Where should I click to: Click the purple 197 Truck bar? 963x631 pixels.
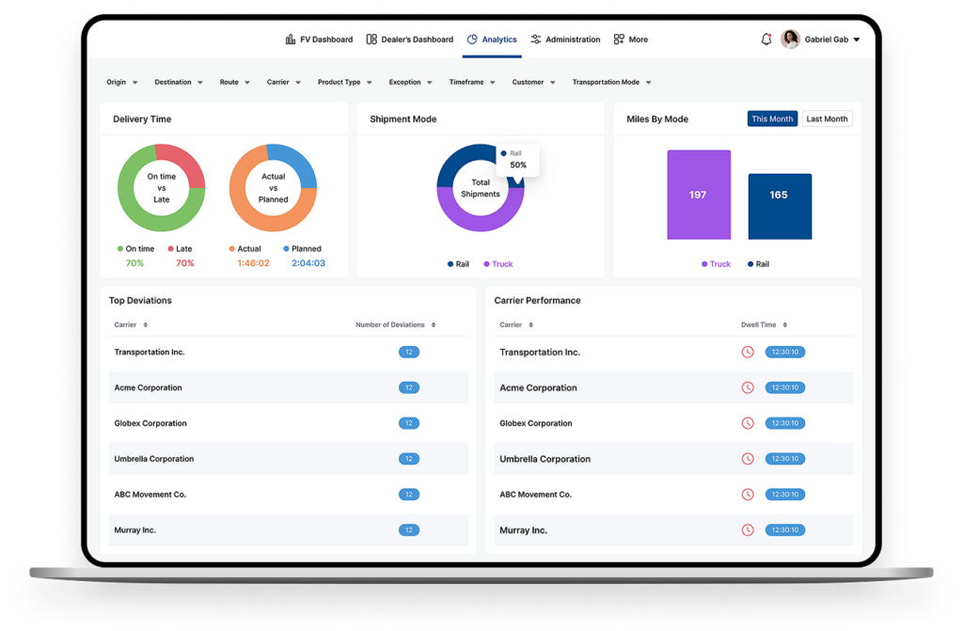(699, 195)
